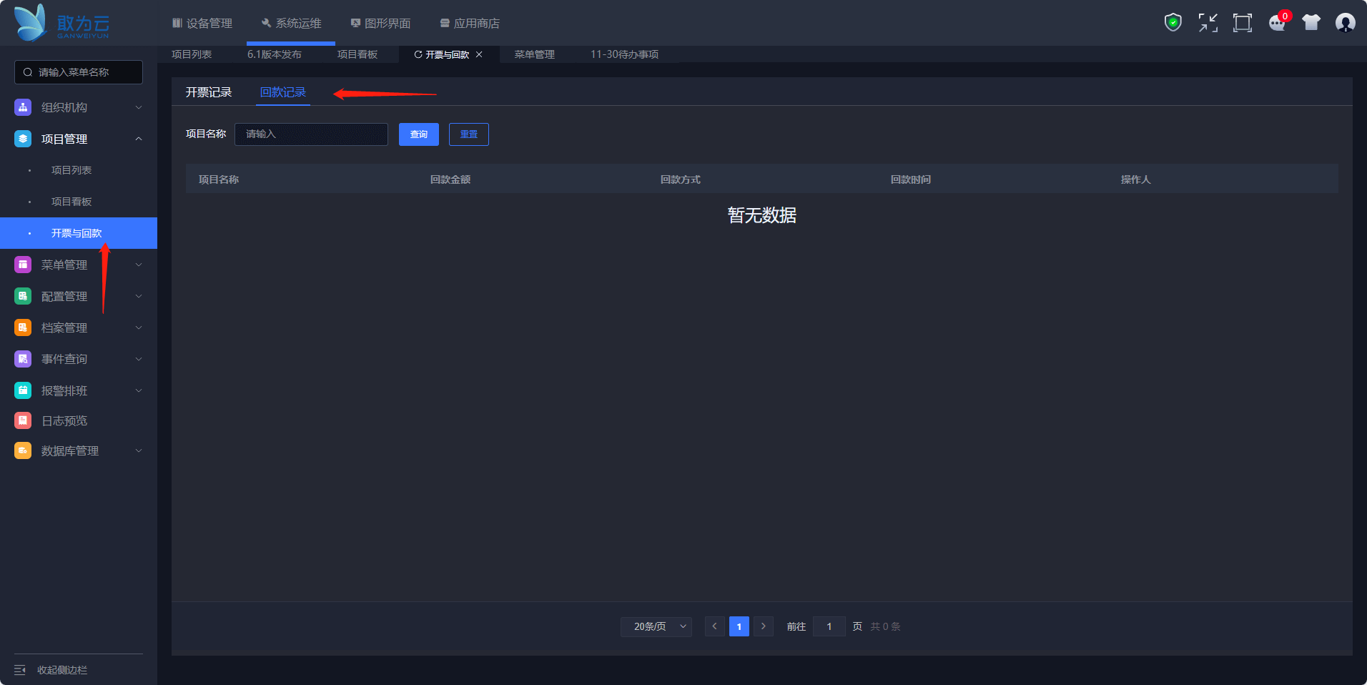1367x685 pixels.
Task: Refresh the 开票与回款 tab via reload icon
Action: [418, 54]
